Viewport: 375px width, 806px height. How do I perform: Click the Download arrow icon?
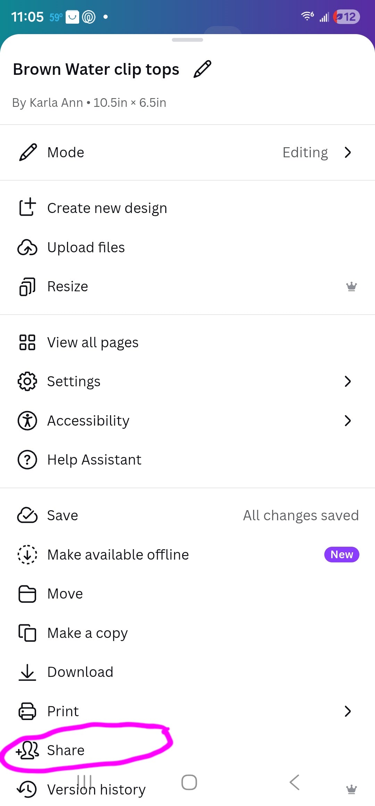point(27,672)
